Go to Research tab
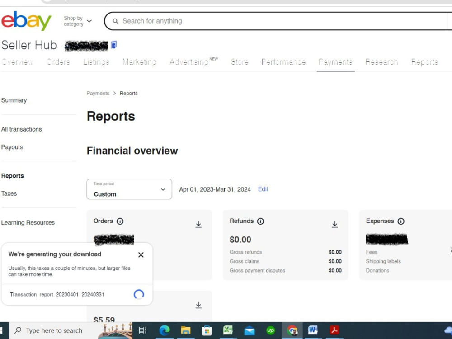Image resolution: width=452 pixels, height=339 pixels. (x=381, y=62)
